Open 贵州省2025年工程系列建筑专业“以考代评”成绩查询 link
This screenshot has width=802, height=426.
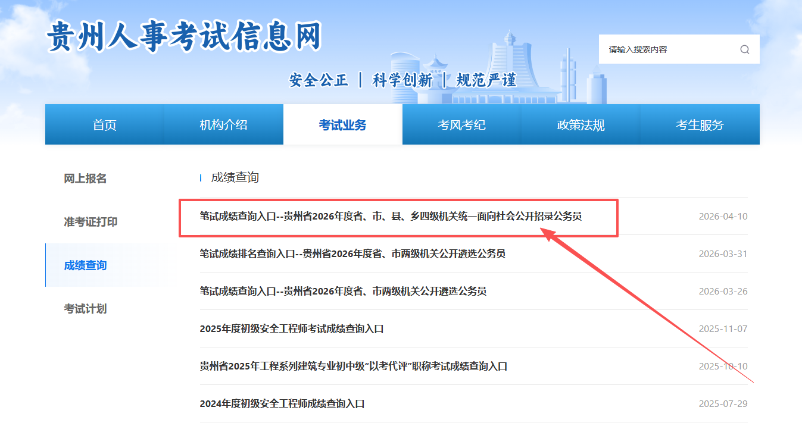353,366
